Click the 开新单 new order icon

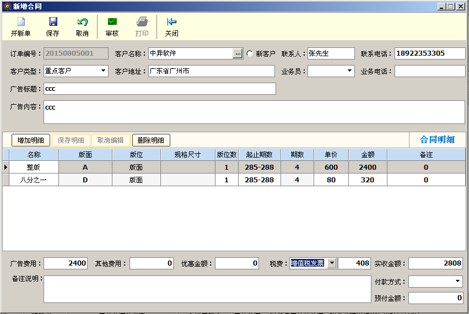(21, 22)
